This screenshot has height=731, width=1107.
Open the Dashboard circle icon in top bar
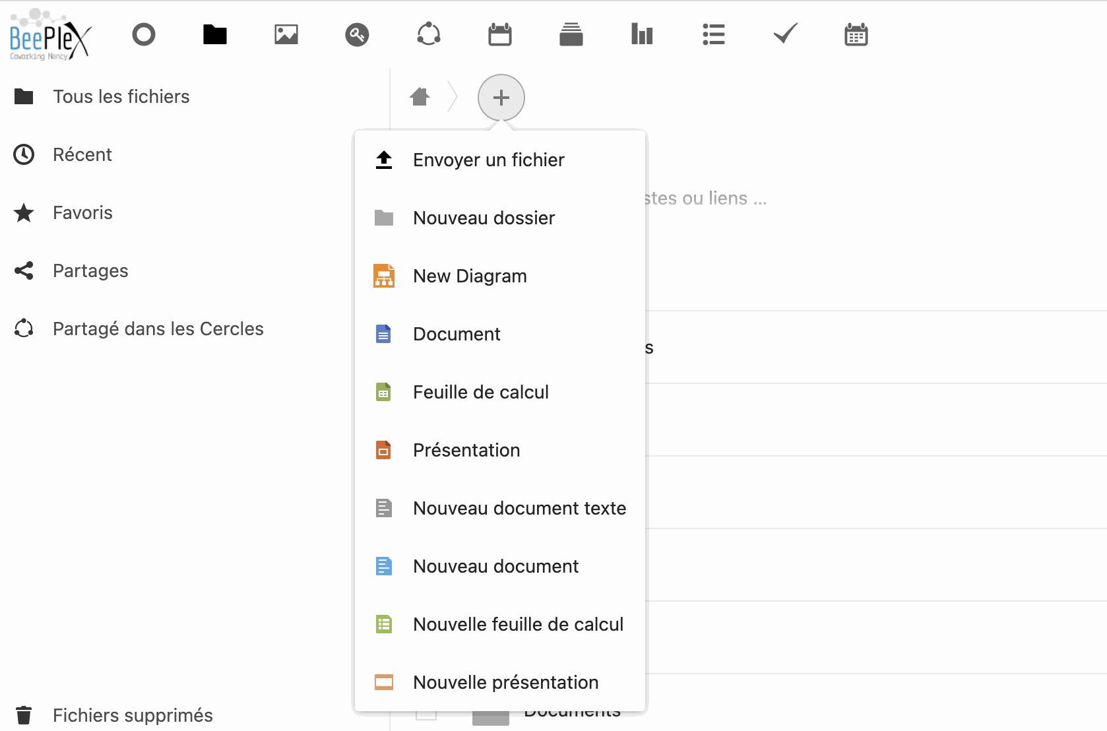tap(143, 34)
